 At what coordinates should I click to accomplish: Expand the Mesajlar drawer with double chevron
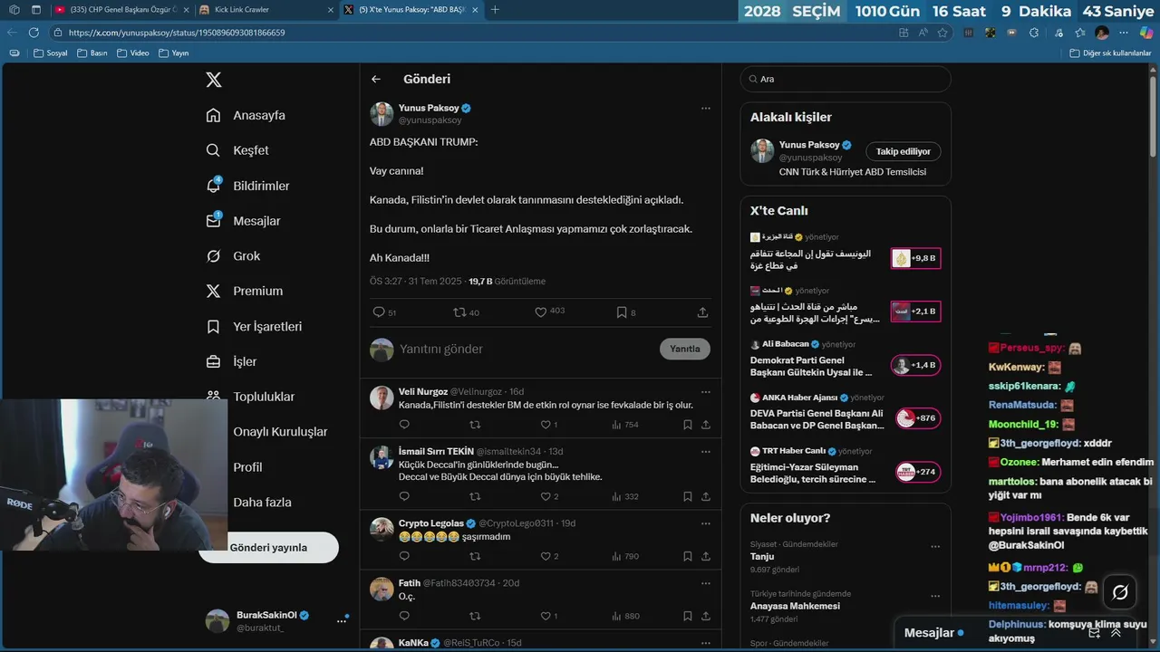tap(1116, 633)
